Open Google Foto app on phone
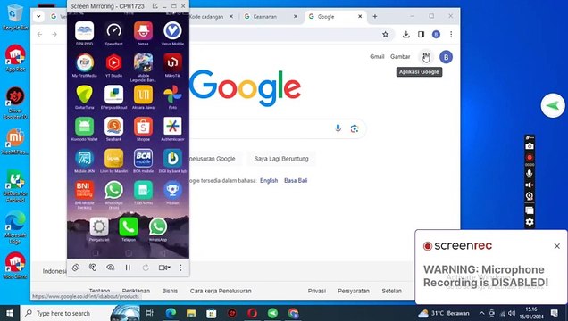 172,95
